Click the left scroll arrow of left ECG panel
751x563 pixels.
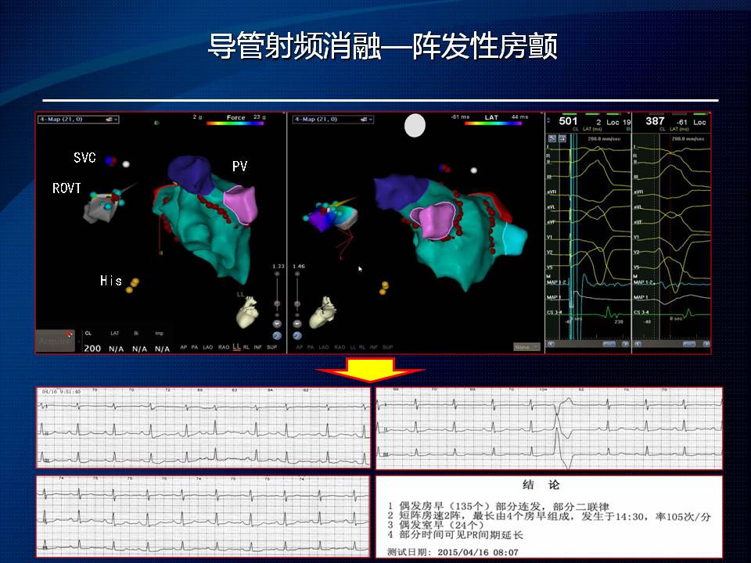550,343
